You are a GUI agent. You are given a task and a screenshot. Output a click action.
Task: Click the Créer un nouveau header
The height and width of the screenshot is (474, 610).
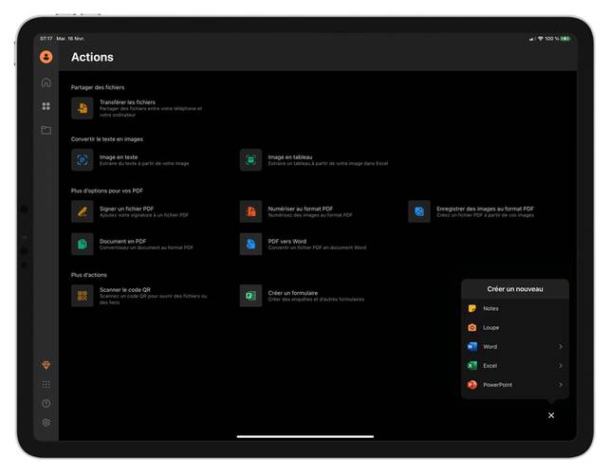point(515,289)
